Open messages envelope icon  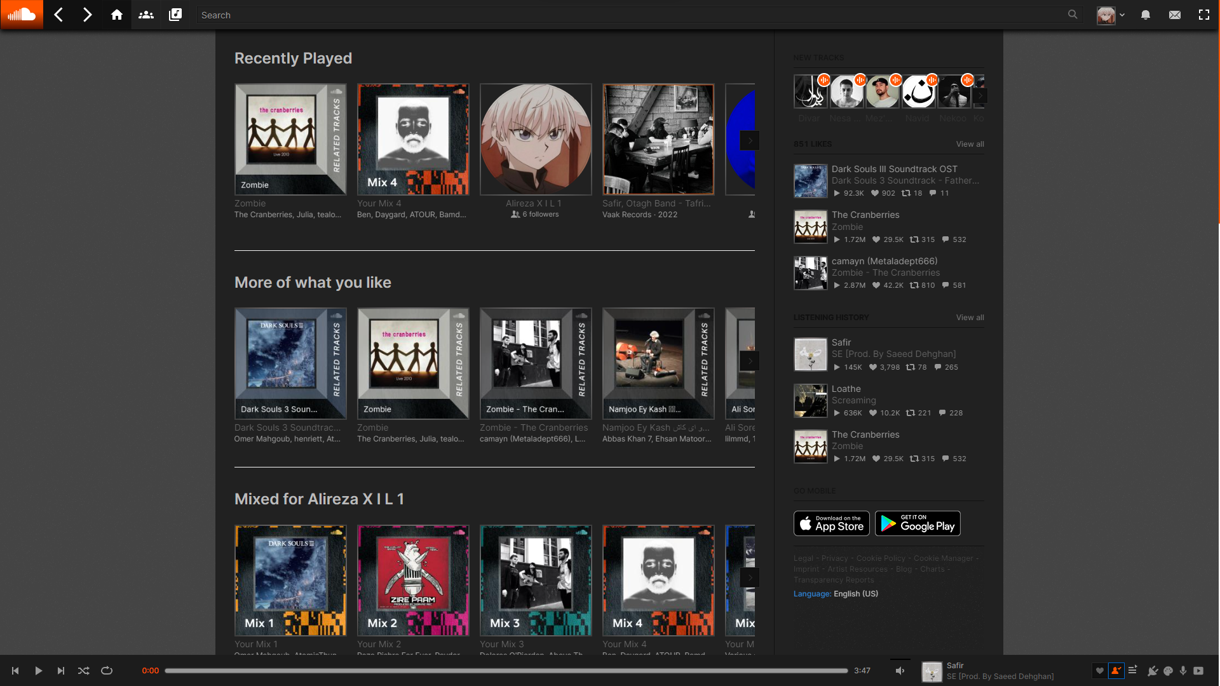click(x=1174, y=15)
